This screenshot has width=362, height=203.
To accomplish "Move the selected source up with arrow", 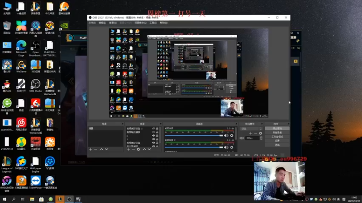I will pos(144,149).
